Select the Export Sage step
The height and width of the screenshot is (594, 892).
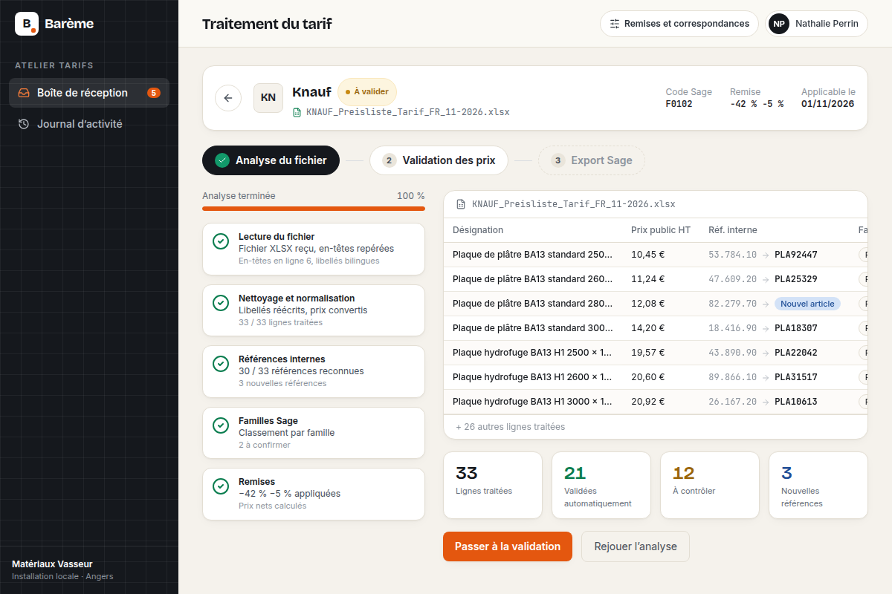[591, 160]
